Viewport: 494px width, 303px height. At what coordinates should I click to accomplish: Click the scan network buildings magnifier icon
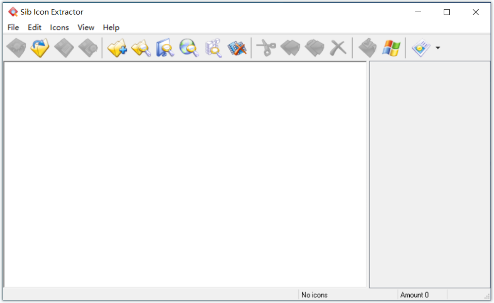pyautogui.click(x=213, y=48)
